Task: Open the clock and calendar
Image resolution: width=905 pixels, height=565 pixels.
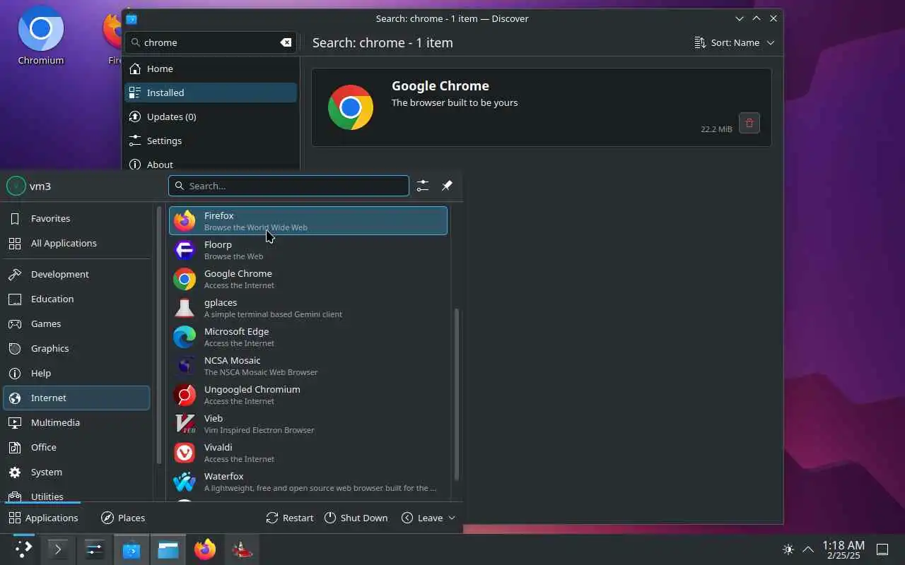Action: pos(843,549)
